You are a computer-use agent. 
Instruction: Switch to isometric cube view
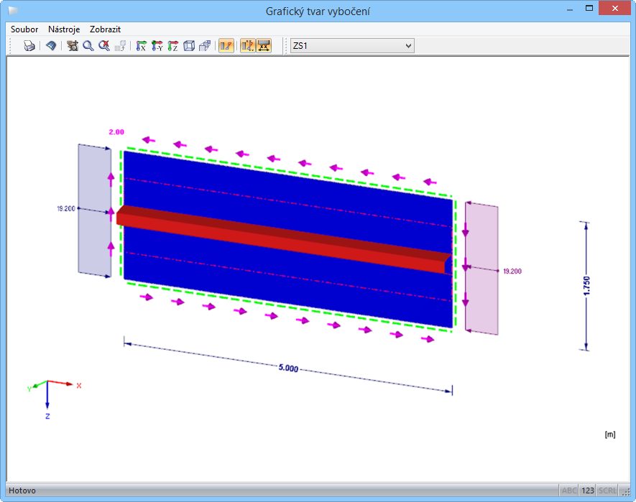189,45
